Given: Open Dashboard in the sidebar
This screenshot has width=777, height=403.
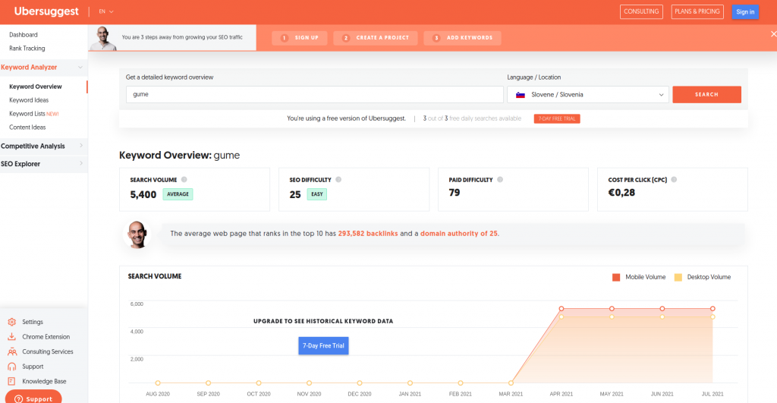Looking at the screenshot, I should [x=24, y=35].
